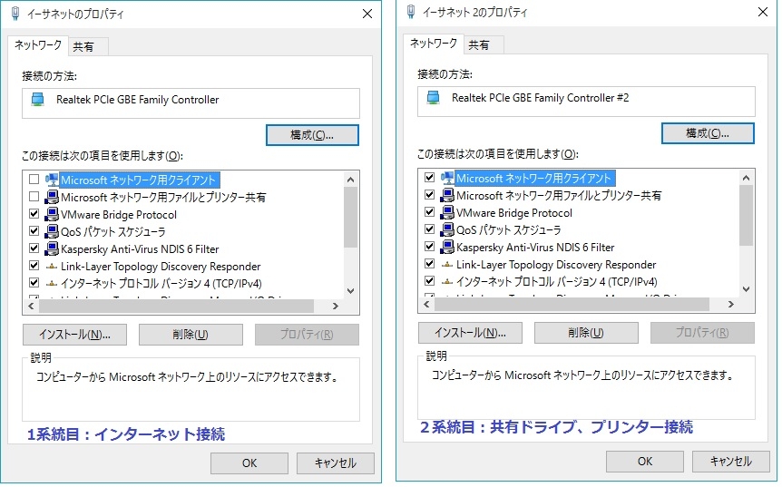This screenshot has height=487, width=782.
Task: Click vertical scrollbar thumb in イーサネット window list
Action: pyautogui.click(x=350, y=218)
